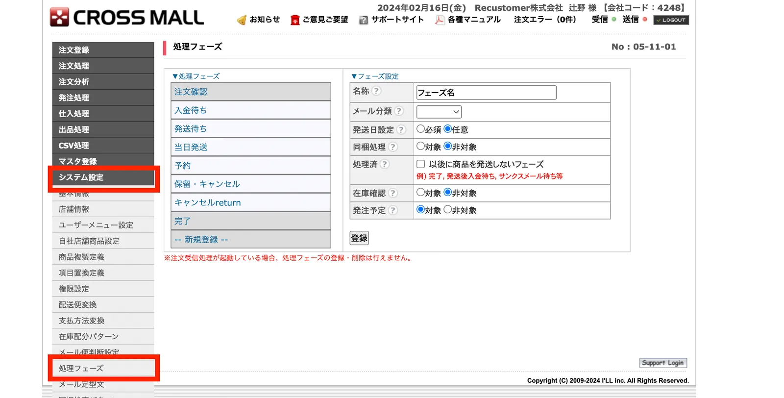
Task: Click the Support Login button
Action: coord(663,363)
